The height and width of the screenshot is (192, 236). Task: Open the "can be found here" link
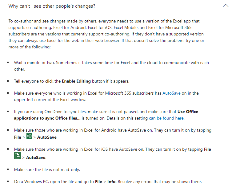(166, 118)
